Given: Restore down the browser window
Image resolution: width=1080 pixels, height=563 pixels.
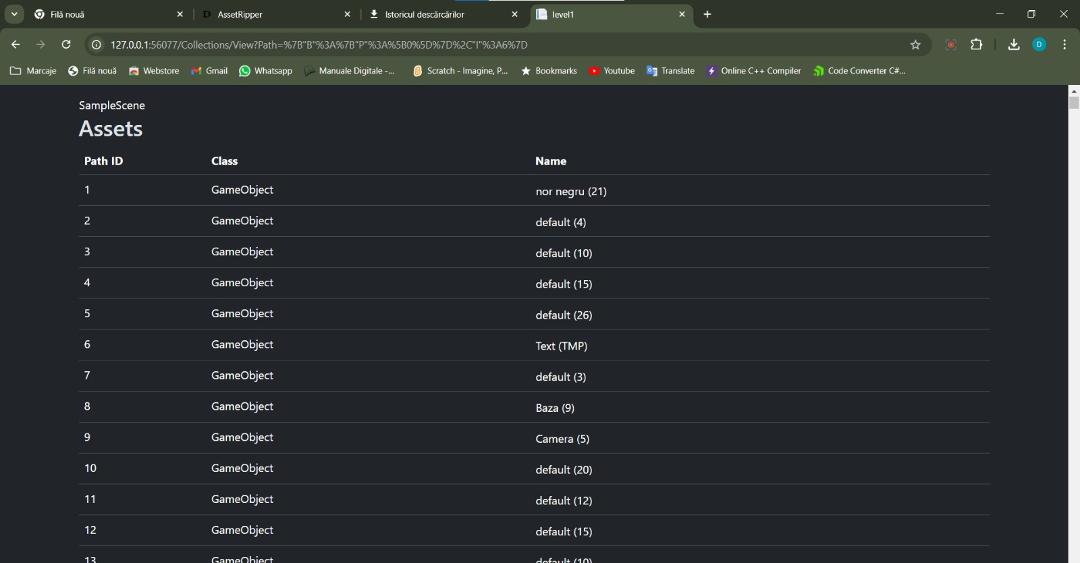Looking at the screenshot, I should [1031, 14].
